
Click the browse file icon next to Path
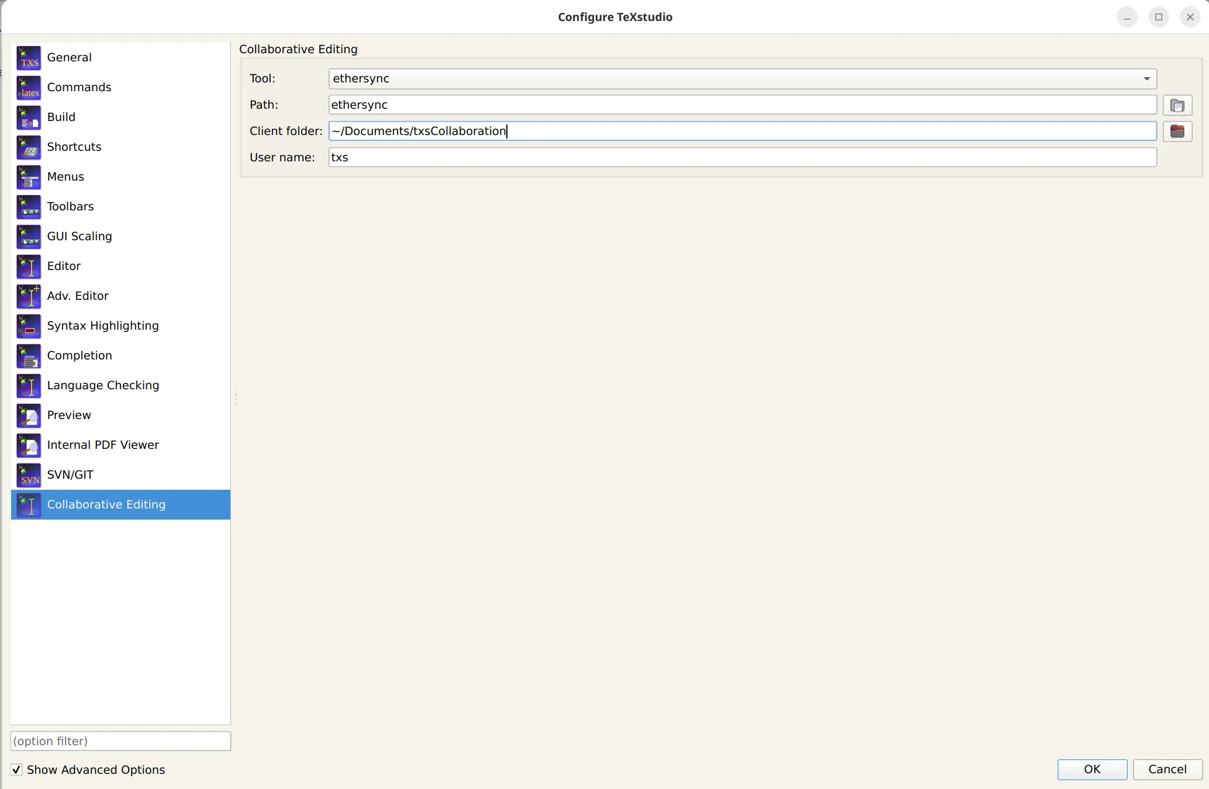1178,105
